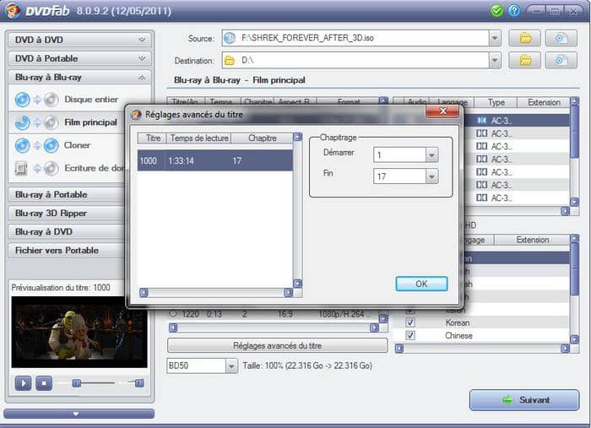Click the Type column header in audio list
This screenshot has height=428, width=591.
[x=496, y=102]
